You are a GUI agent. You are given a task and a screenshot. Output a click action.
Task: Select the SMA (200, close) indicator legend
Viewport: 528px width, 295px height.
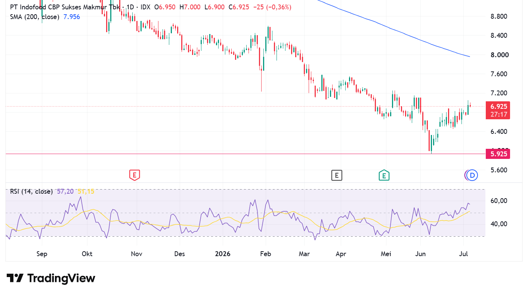[x=34, y=17]
